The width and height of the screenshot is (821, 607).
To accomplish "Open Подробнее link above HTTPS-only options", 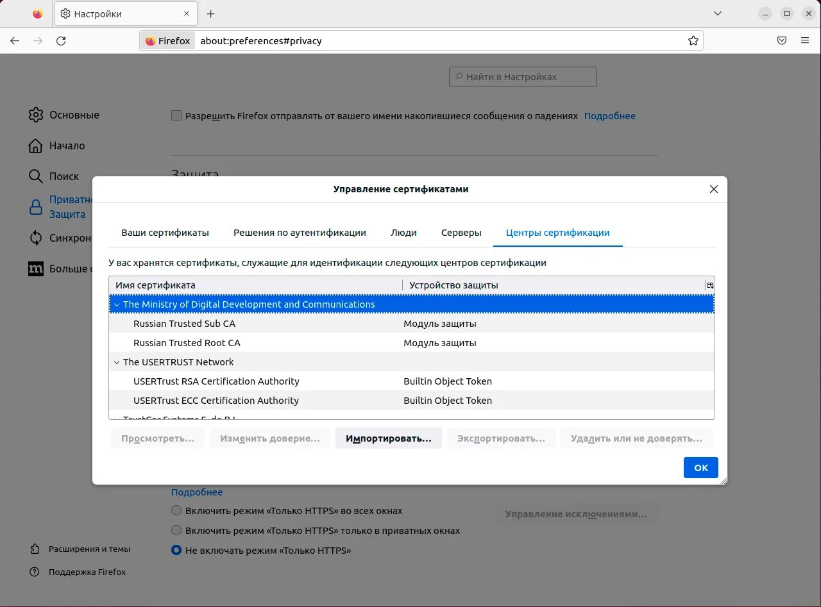I will pyautogui.click(x=197, y=492).
